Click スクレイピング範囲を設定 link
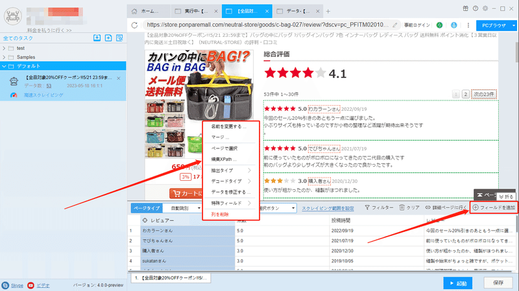Image resolution: width=519 pixels, height=291 pixels. click(x=328, y=208)
